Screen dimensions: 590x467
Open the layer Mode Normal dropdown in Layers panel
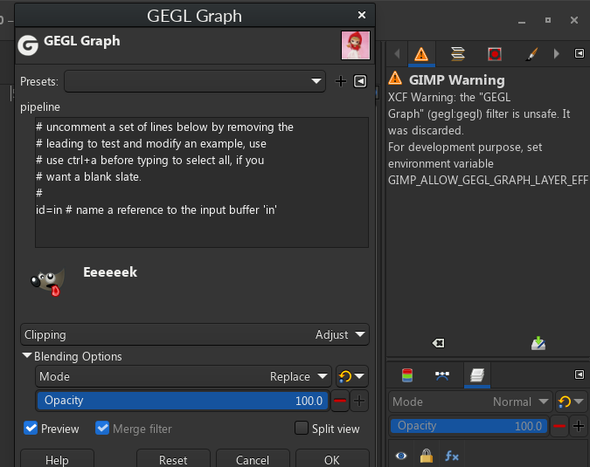coord(470,402)
